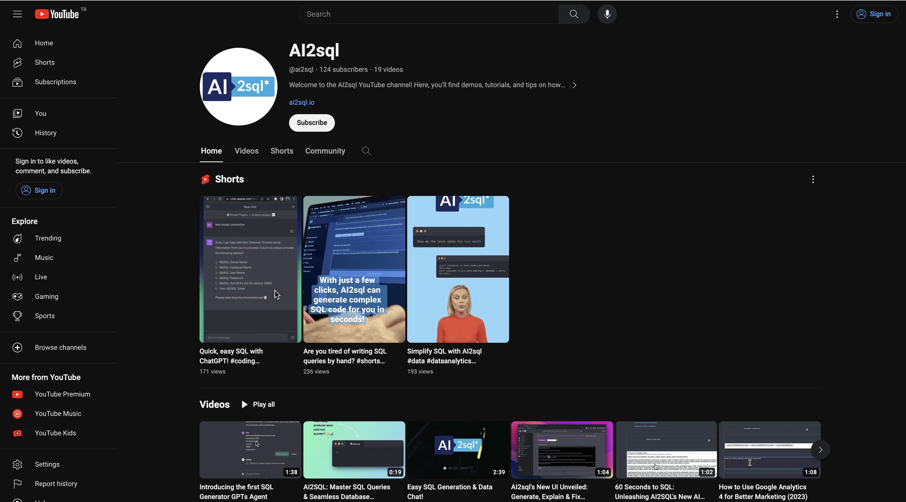Switch to the channel Shorts tab
Image resolution: width=906 pixels, height=502 pixels.
click(x=282, y=151)
